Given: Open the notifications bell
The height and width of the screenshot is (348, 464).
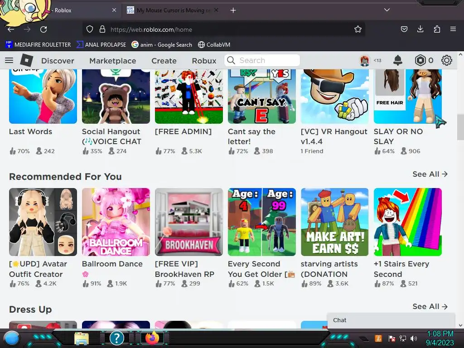Looking at the screenshot, I should pos(398,60).
